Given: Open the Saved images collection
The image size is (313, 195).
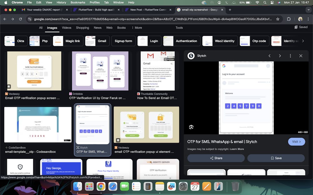Looking at the screenshot, I should click(x=301, y=27).
